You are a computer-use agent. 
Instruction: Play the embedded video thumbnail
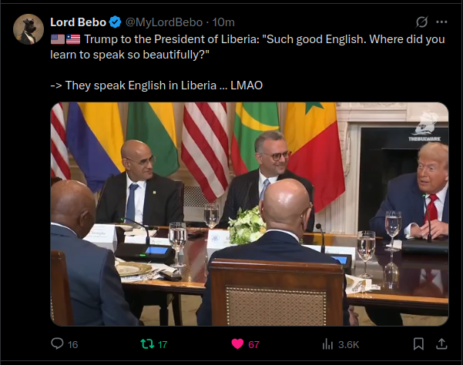coord(249,214)
